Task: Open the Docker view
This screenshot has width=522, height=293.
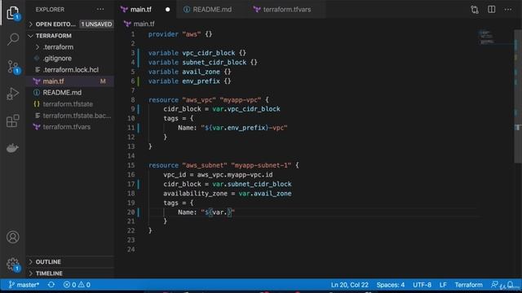Action: point(13,148)
